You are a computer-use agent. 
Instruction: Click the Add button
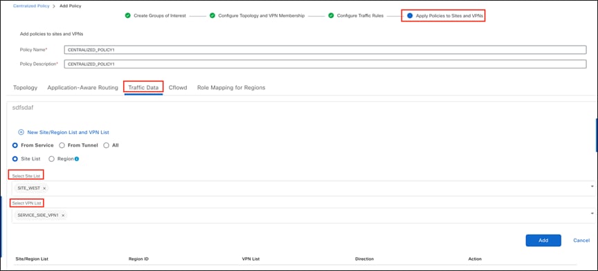pos(543,241)
